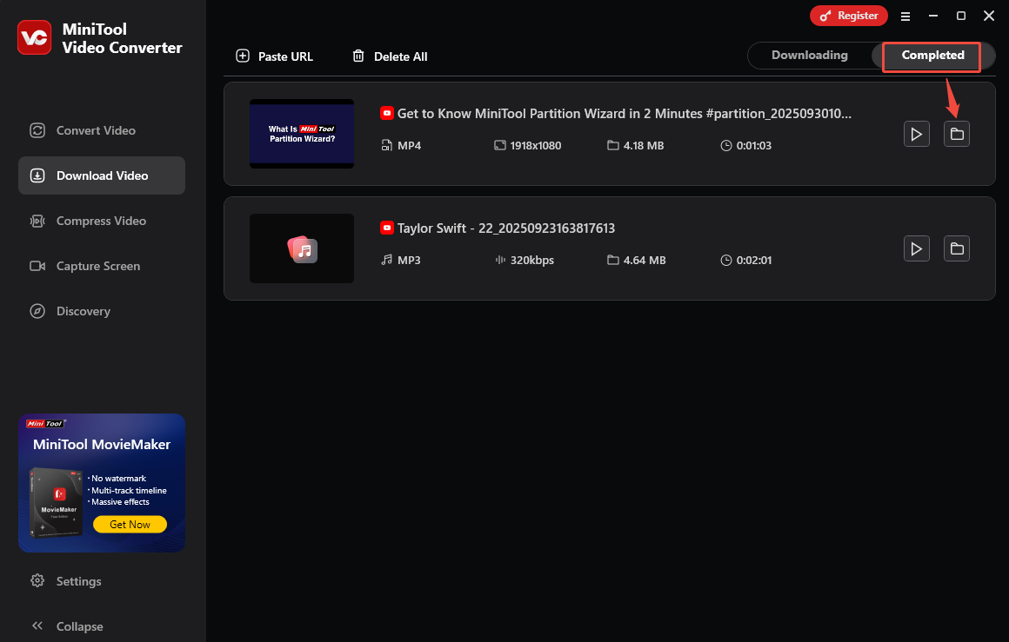Select Download Video in the sidebar
The image size is (1009, 642).
(102, 175)
